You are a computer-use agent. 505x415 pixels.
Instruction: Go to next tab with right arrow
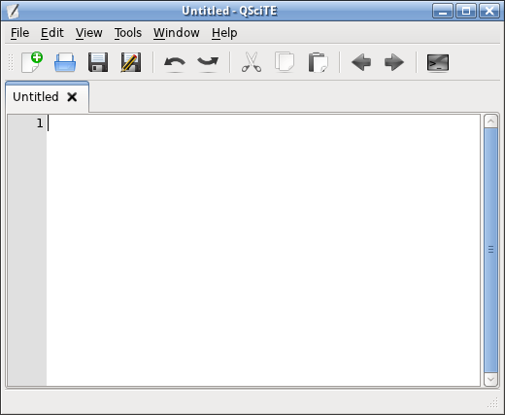click(394, 62)
